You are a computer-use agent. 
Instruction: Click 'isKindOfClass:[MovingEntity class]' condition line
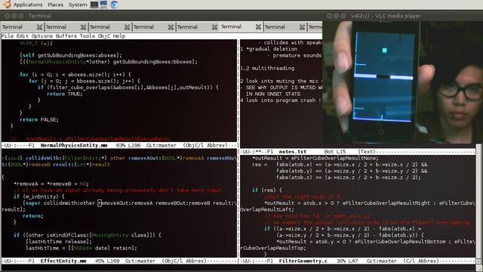[x=88, y=235]
